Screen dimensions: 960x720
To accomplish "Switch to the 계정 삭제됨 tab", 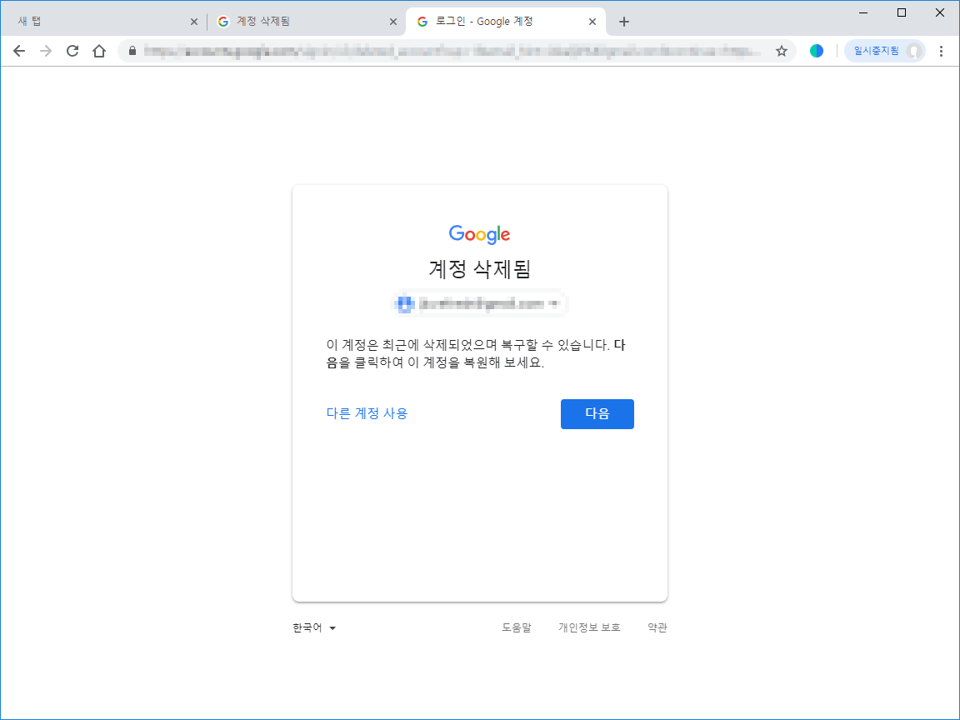I will click(306, 22).
